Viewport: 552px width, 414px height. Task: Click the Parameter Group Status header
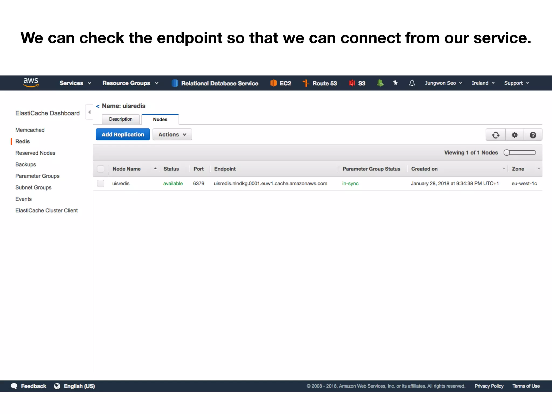click(x=371, y=169)
